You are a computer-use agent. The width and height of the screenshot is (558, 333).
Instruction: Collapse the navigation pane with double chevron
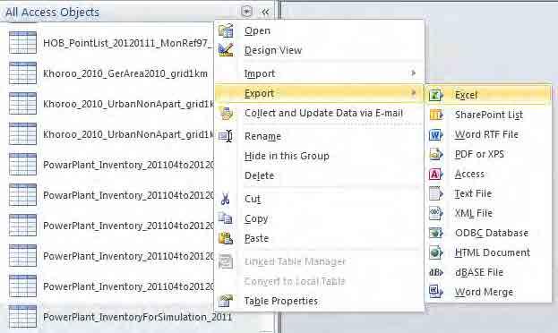pyautogui.click(x=265, y=12)
